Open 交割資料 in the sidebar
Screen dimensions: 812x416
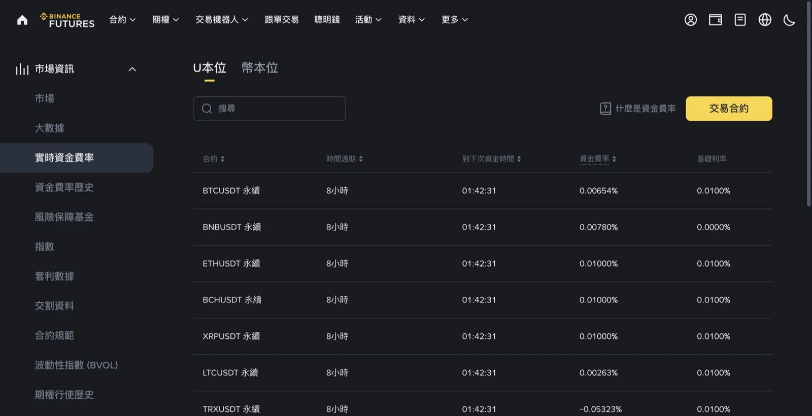(54, 306)
